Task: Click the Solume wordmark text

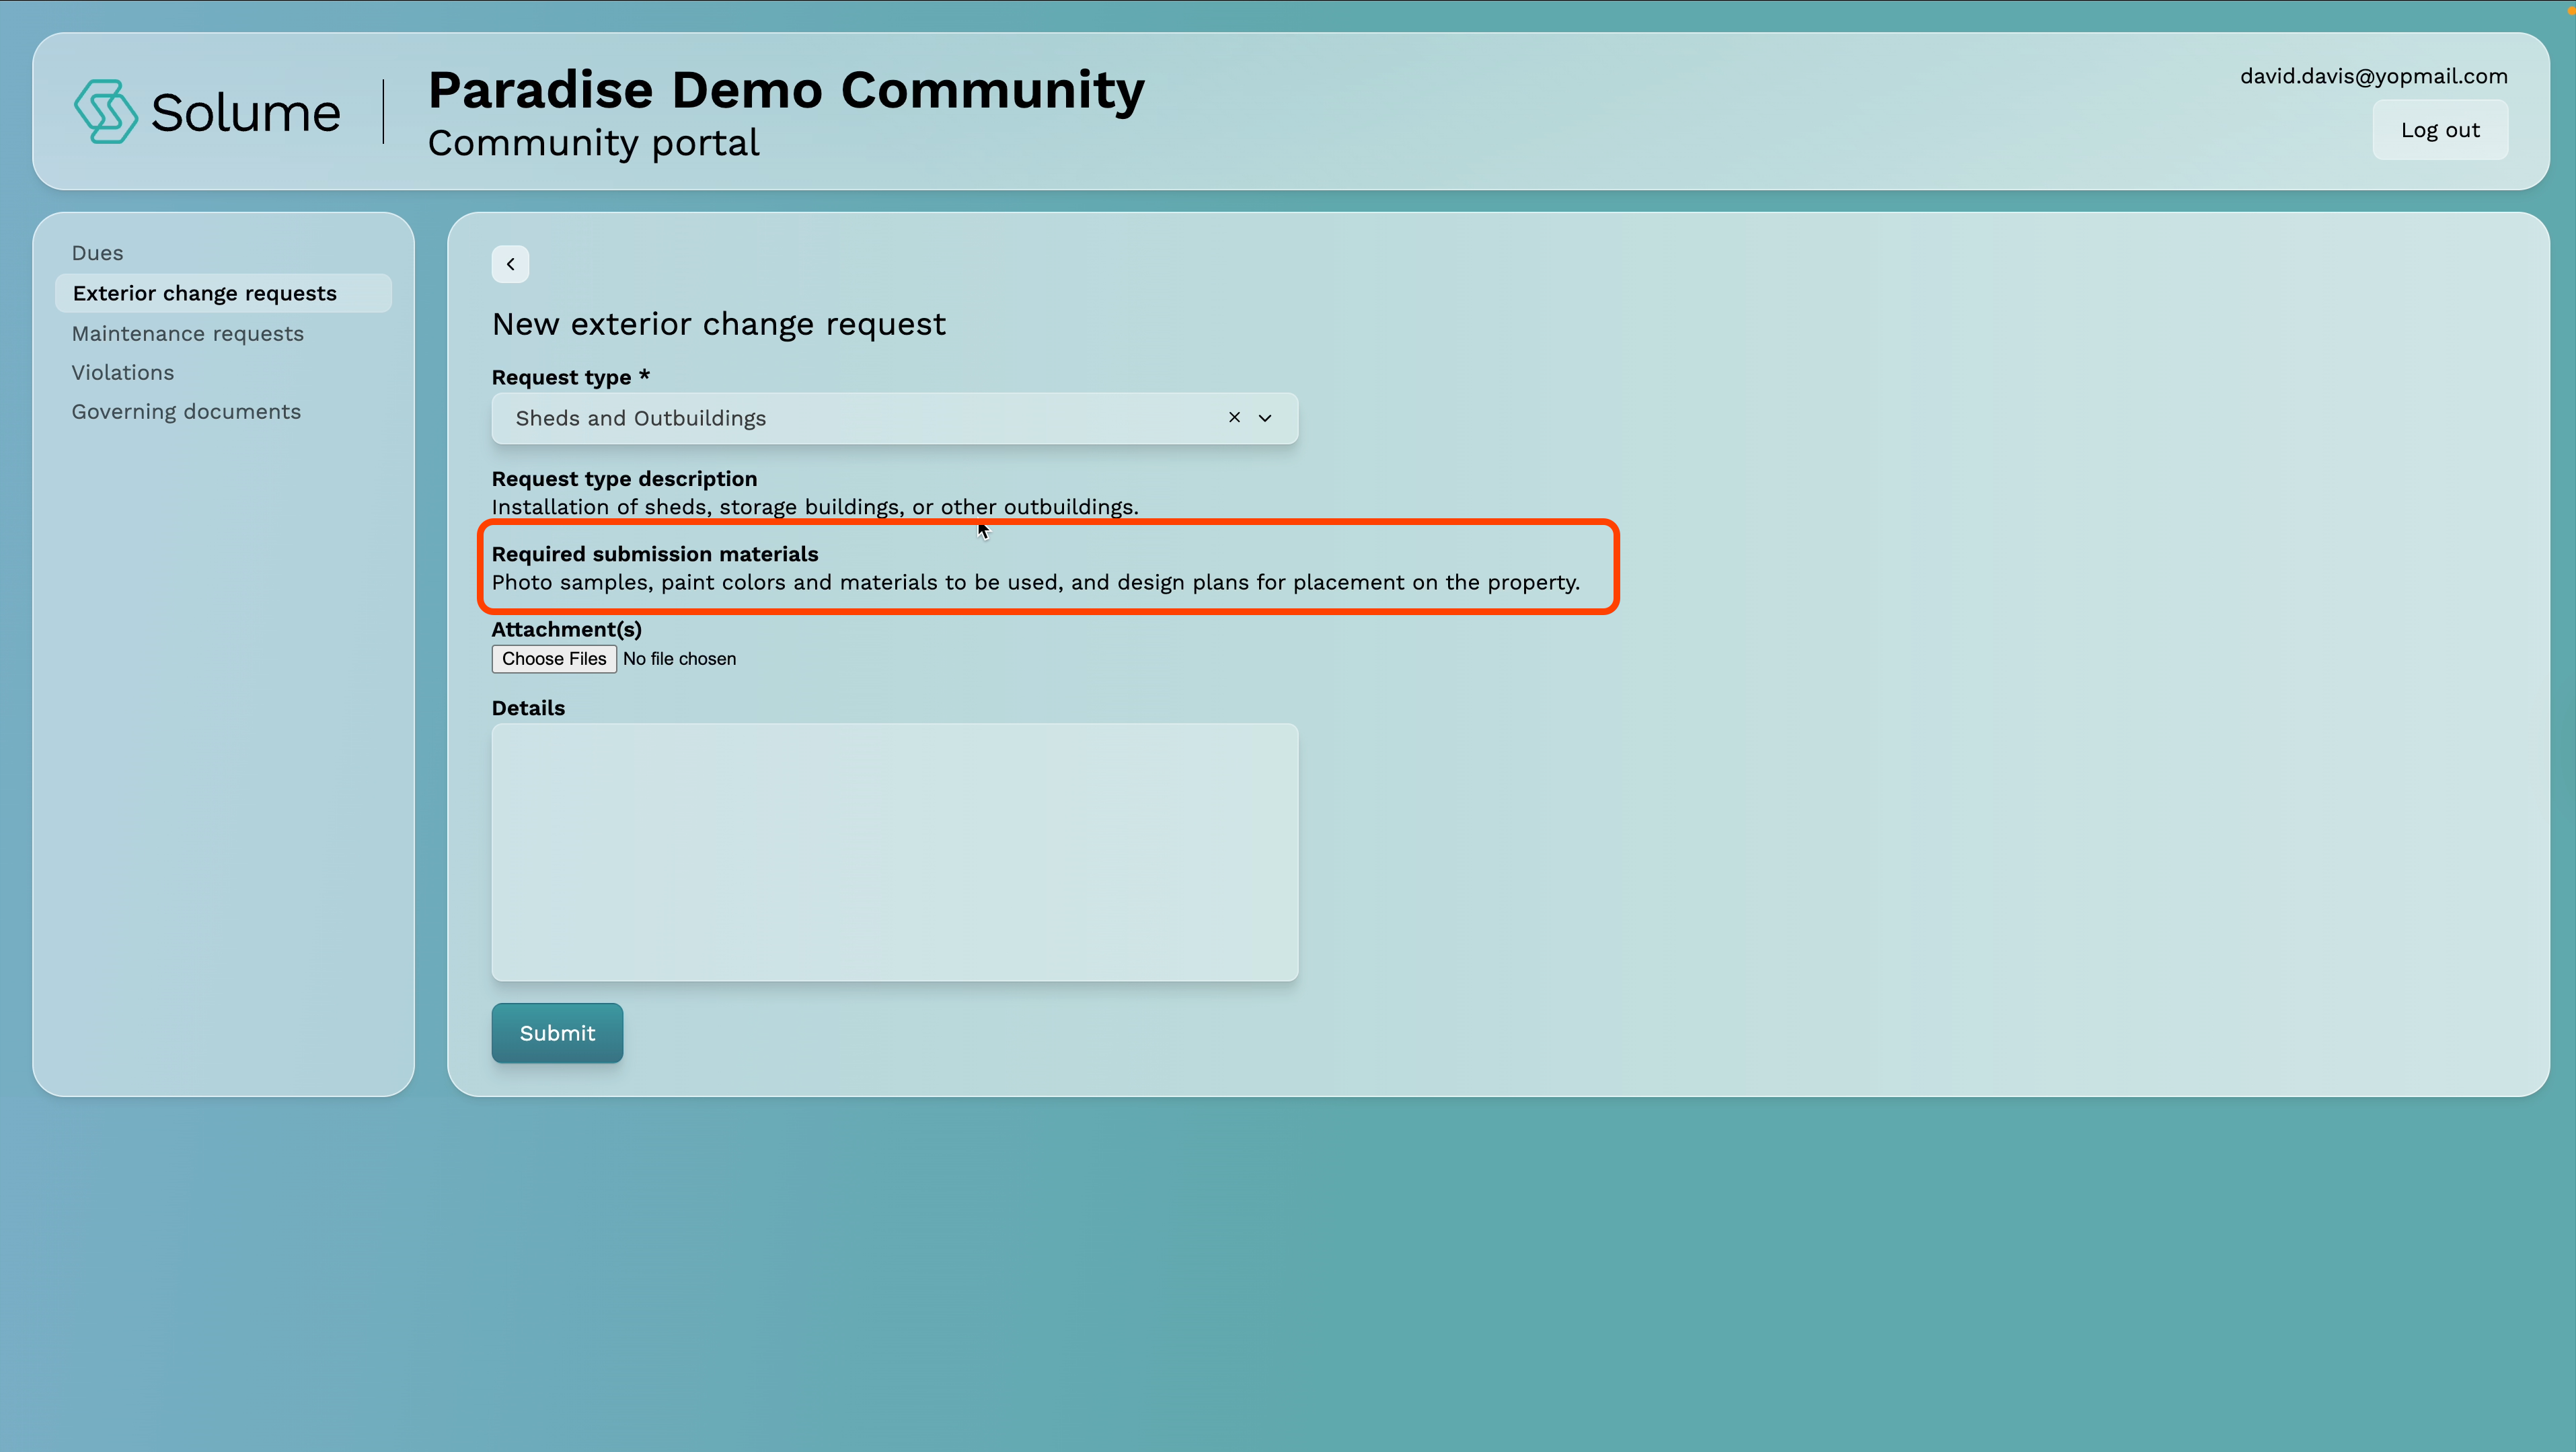Action: (245, 112)
